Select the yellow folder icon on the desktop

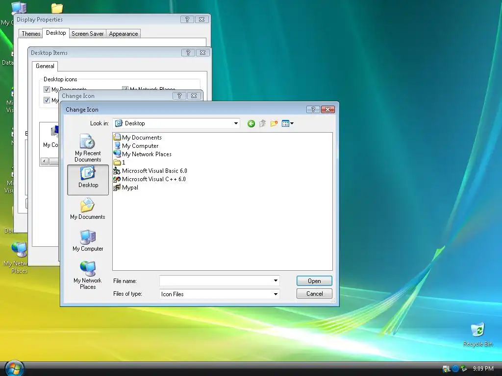pos(57,8)
